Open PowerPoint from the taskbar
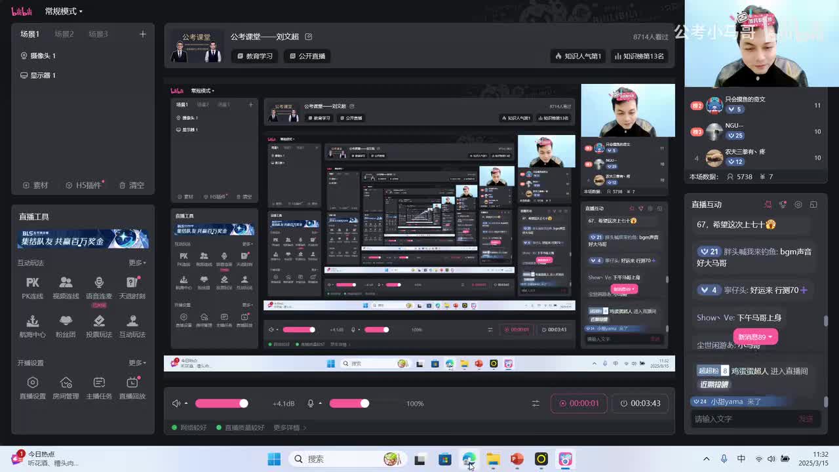 point(517,459)
